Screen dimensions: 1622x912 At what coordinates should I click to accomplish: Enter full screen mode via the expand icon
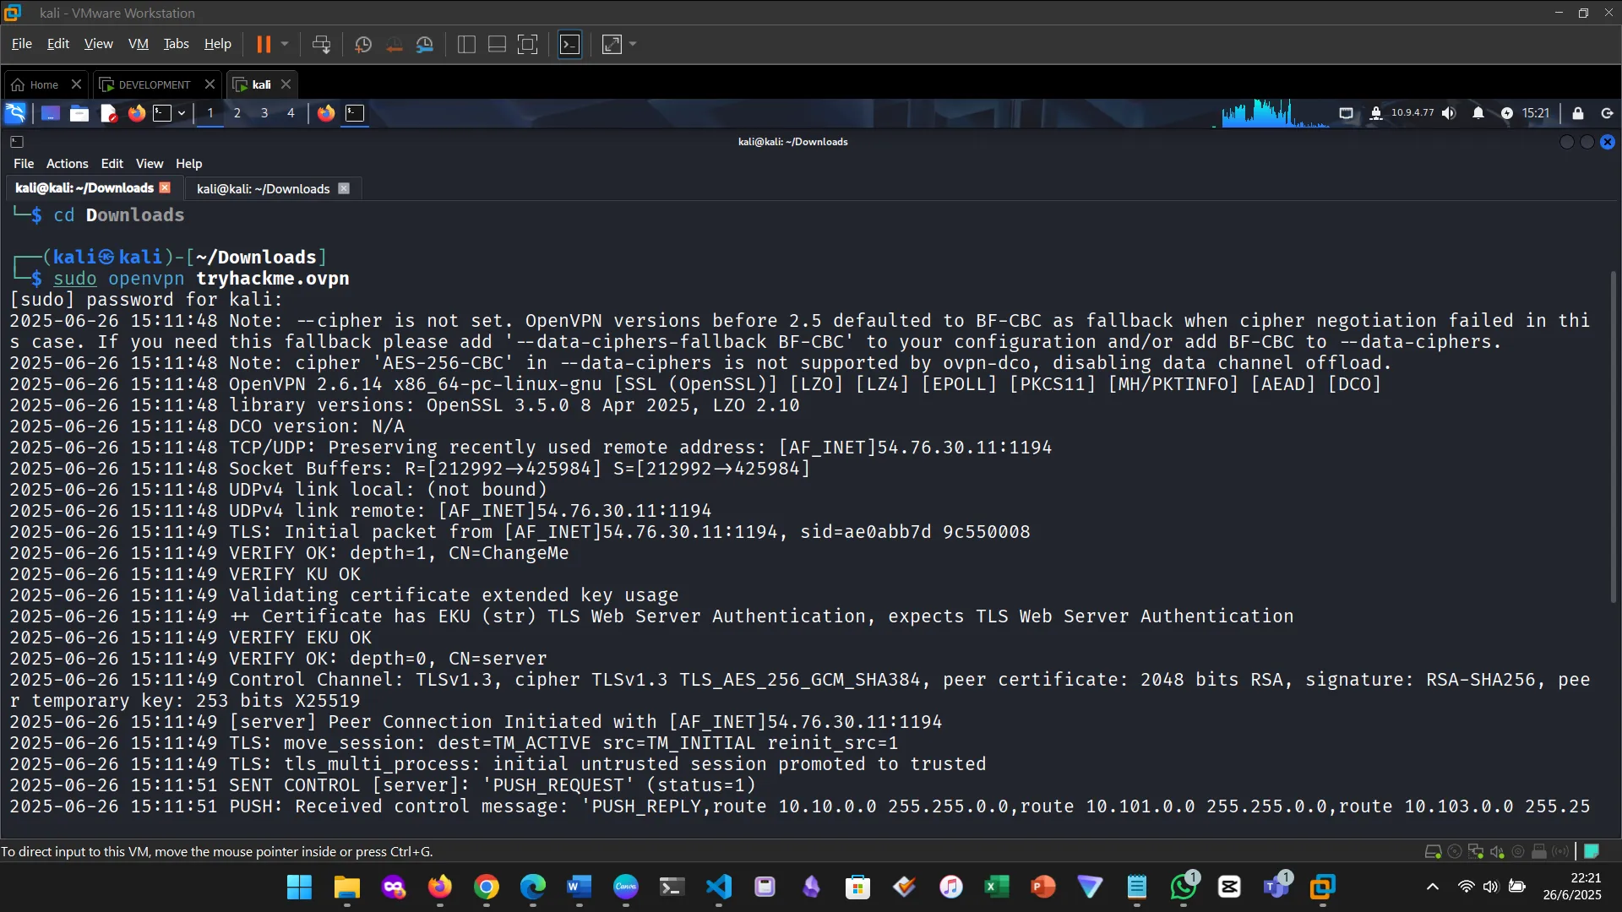(611, 44)
